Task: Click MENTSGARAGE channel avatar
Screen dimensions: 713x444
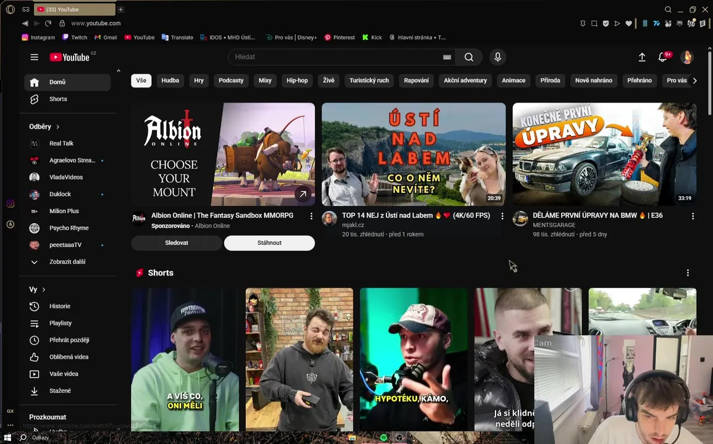Action: pos(520,219)
